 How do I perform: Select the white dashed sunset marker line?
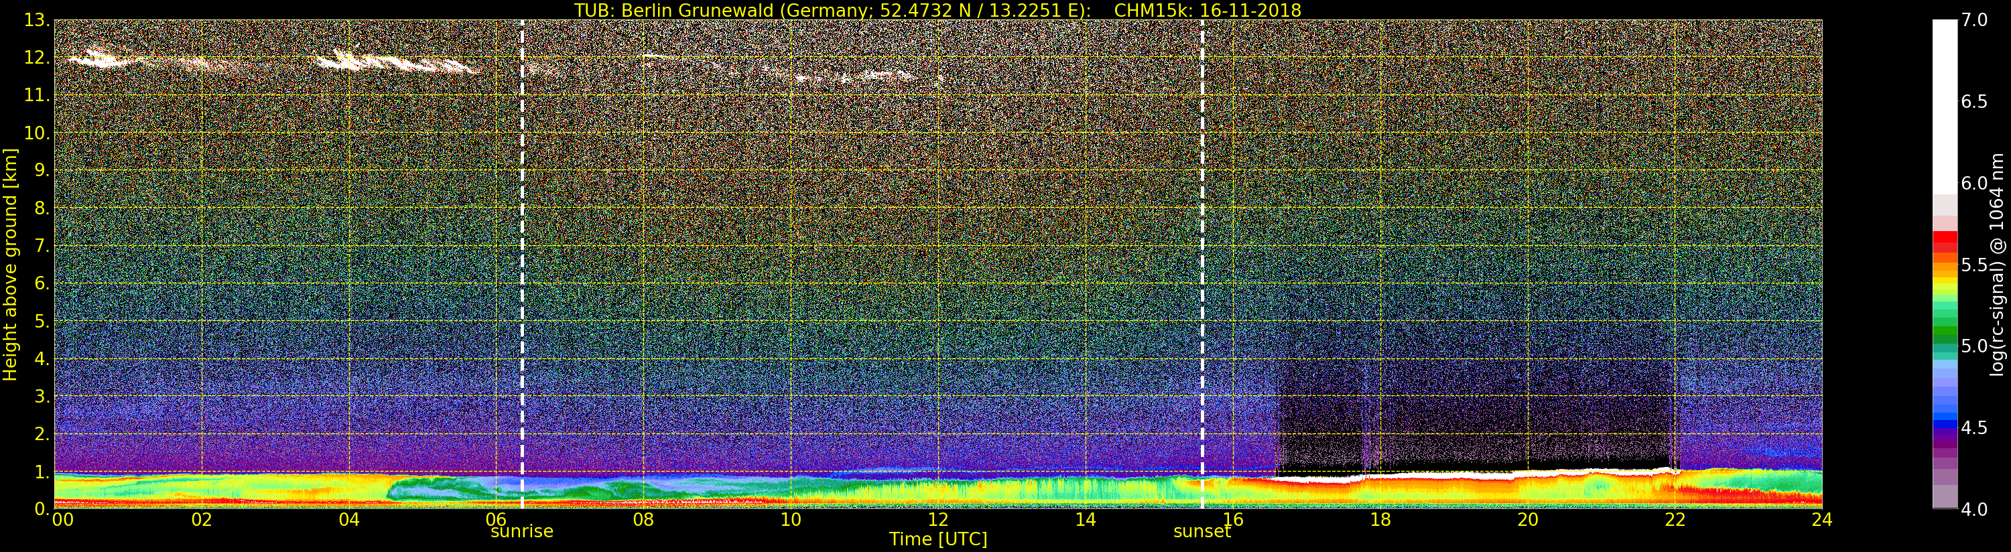[x=1202, y=264]
